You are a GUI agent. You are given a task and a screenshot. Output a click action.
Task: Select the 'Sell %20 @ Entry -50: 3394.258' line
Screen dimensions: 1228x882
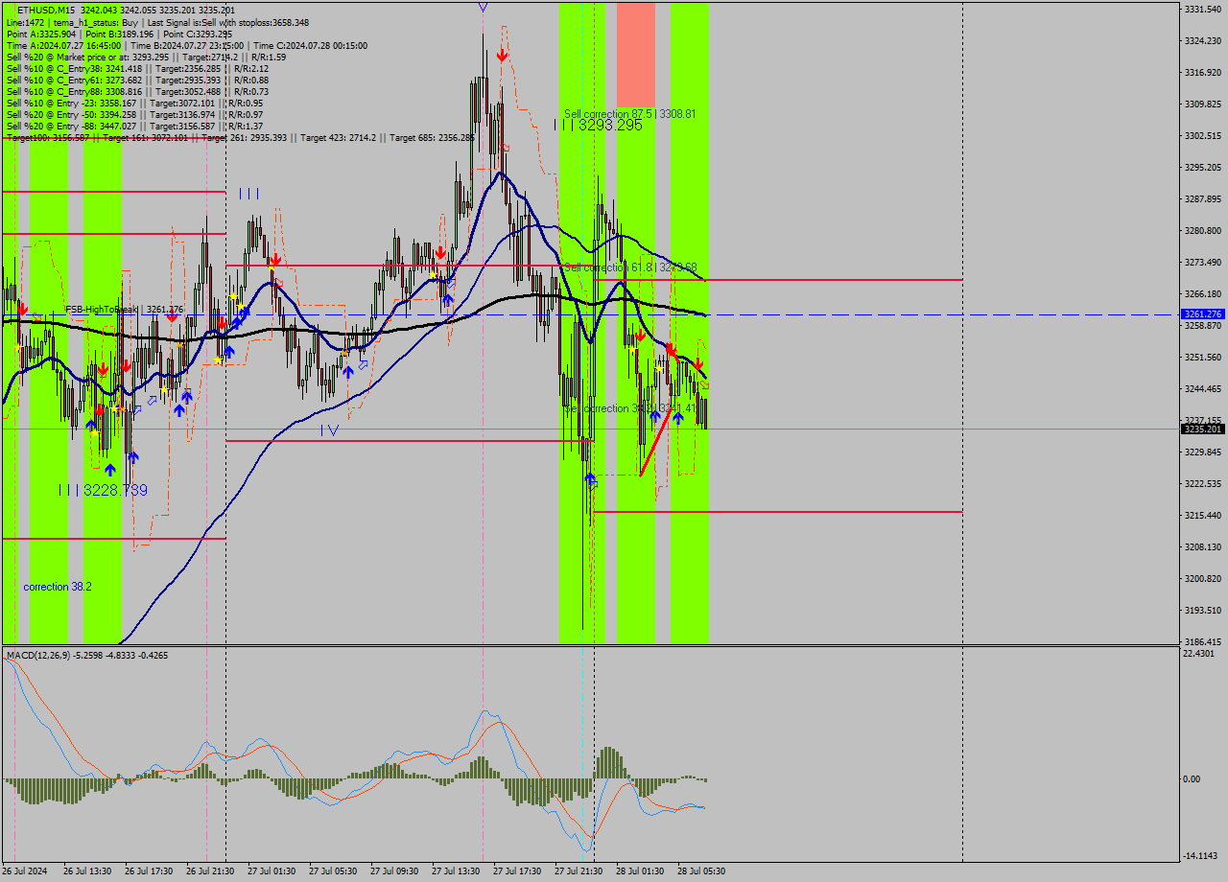click(x=134, y=114)
